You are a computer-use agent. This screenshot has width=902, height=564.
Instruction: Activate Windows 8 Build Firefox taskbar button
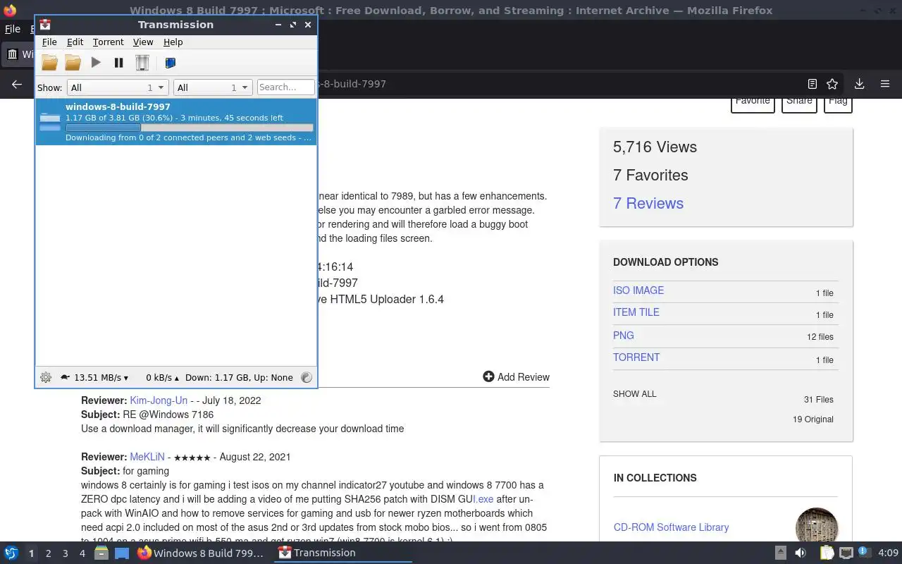click(202, 553)
